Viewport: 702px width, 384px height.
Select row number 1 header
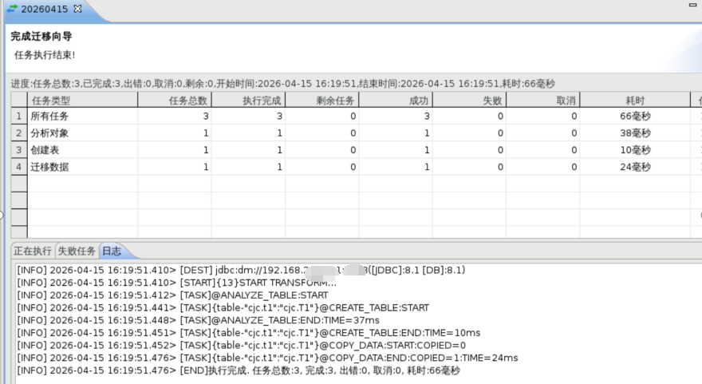point(19,117)
